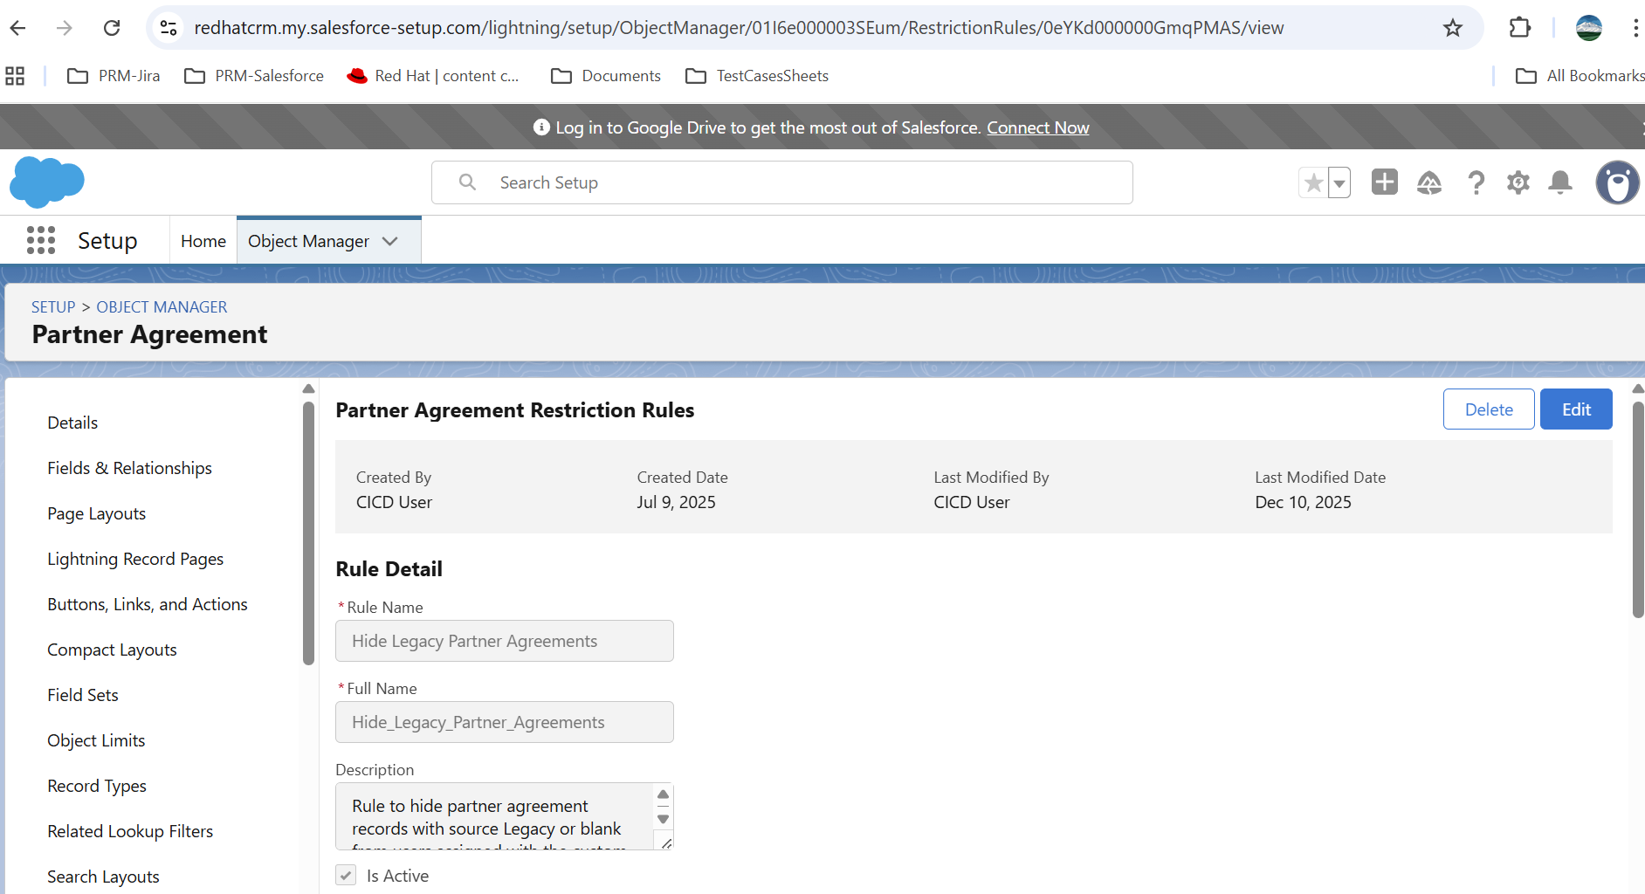The width and height of the screenshot is (1645, 894).
Task: Click the OBJECT MANAGER breadcrumb link
Action: tap(162, 307)
